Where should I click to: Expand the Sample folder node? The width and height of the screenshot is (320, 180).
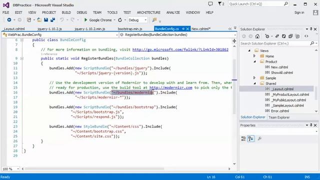254,78
